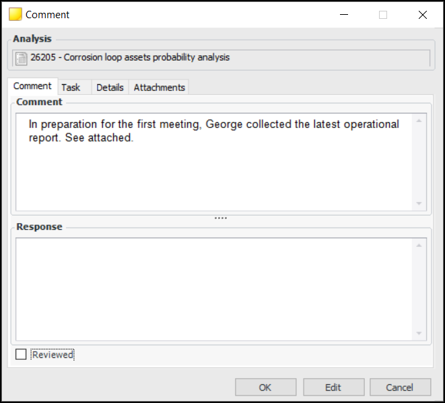Image resolution: width=445 pixels, height=403 pixels.
Task: Select the Details tab
Action: [x=110, y=87]
